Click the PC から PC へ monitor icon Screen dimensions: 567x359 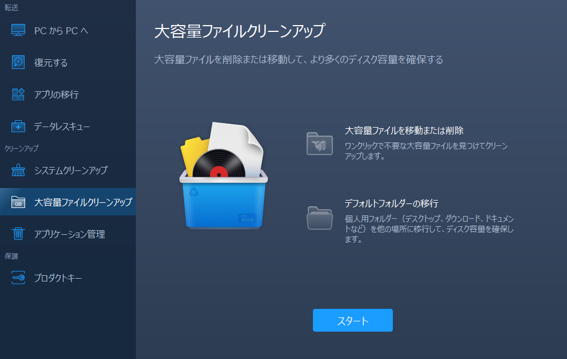pyautogui.click(x=18, y=30)
